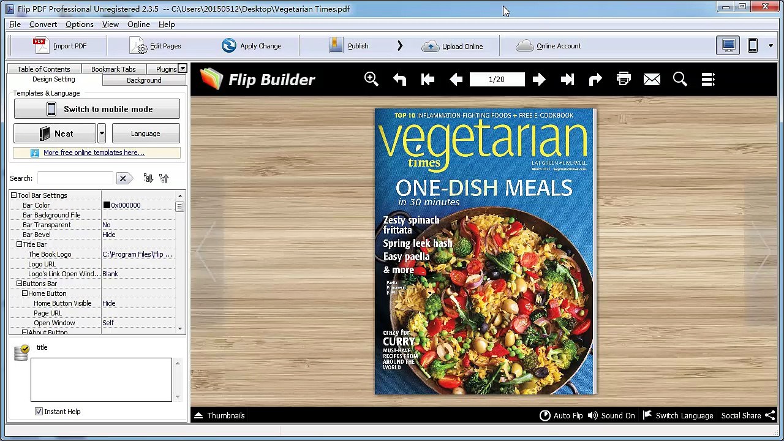Click Social Share button
This screenshot has width=784, height=441.
tap(748, 415)
